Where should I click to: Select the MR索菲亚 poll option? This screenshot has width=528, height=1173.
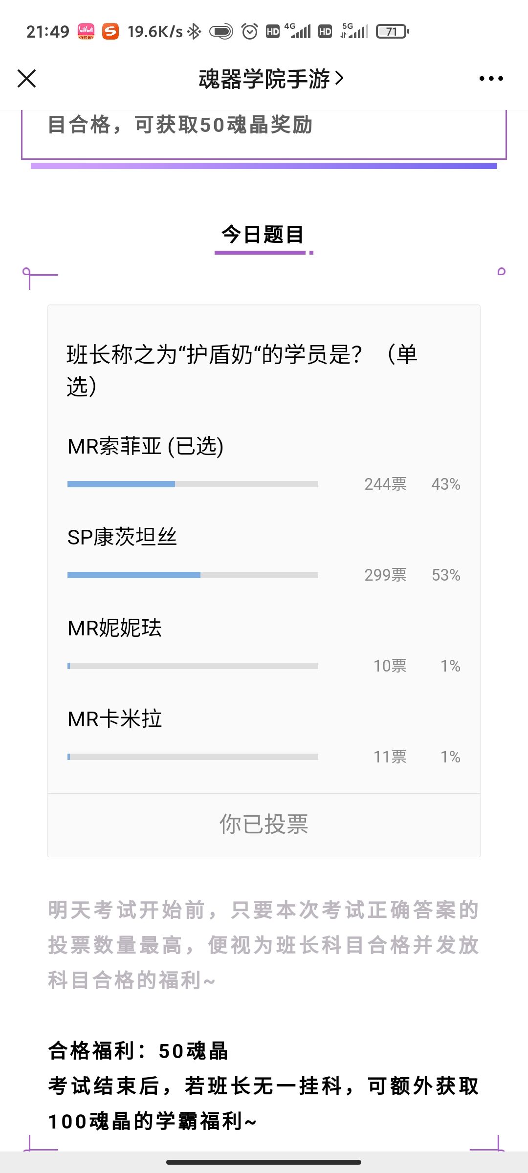pos(145,446)
